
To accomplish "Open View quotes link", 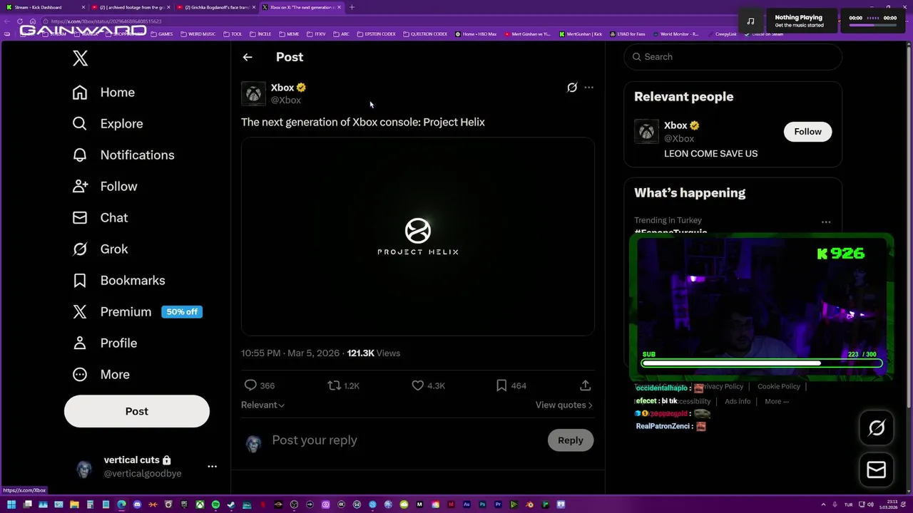I will pos(563,405).
